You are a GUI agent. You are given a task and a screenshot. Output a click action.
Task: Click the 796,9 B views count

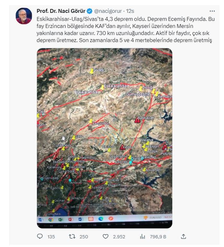[158, 237]
